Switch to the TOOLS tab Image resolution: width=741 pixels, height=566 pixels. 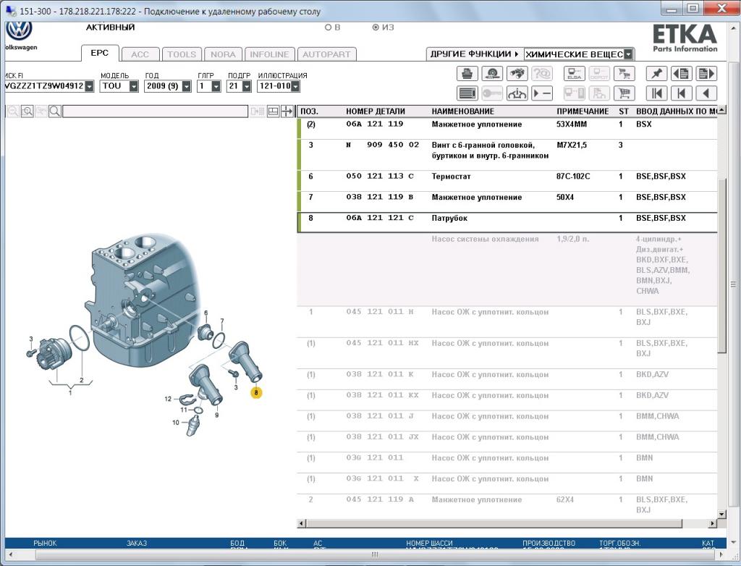[182, 54]
